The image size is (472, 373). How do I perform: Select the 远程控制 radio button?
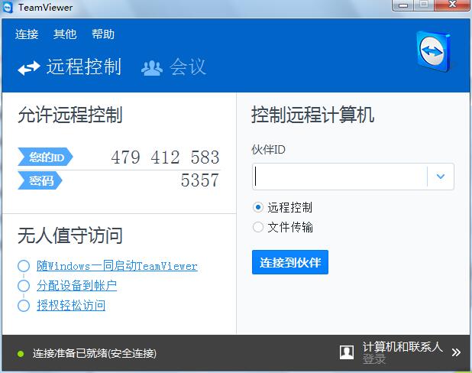pyautogui.click(x=258, y=207)
